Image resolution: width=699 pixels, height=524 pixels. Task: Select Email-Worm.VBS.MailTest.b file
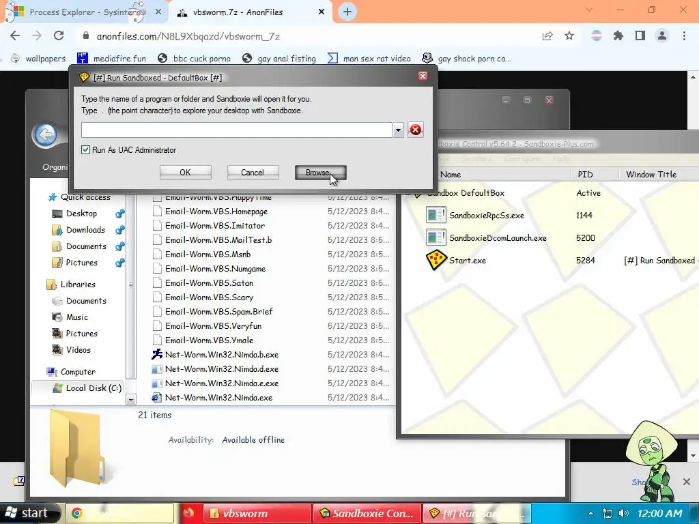click(218, 240)
